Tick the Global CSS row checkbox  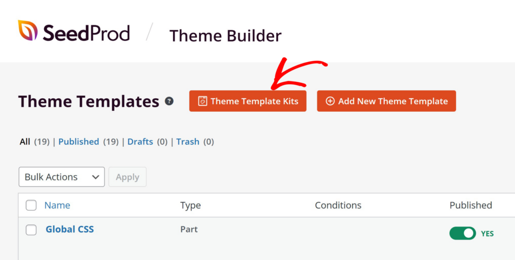(x=31, y=230)
